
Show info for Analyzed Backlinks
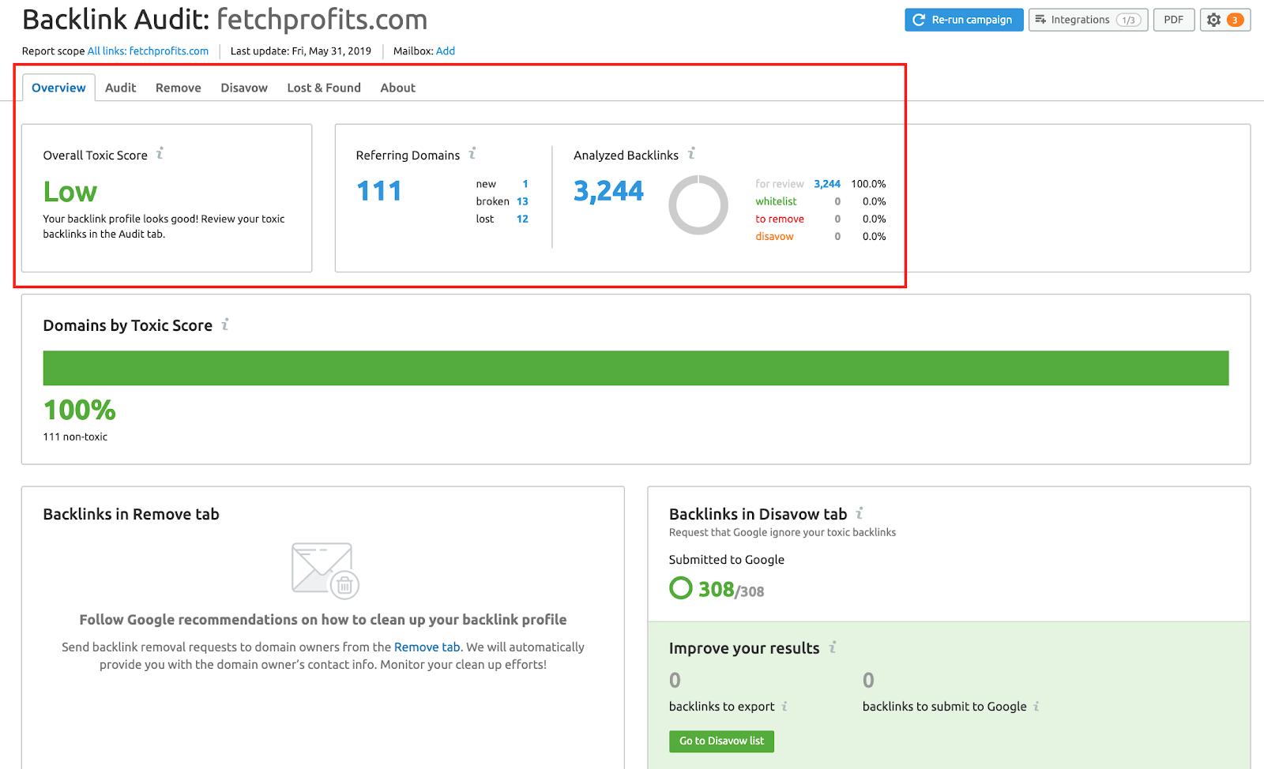coord(691,153)
